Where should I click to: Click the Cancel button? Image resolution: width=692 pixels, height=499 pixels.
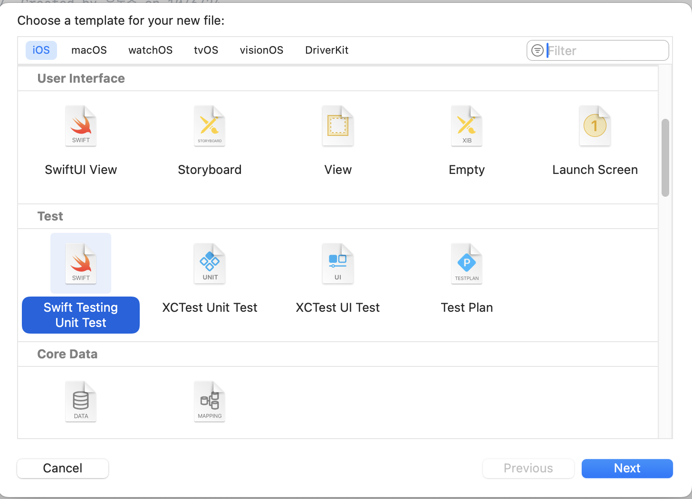tap(63, 468)
